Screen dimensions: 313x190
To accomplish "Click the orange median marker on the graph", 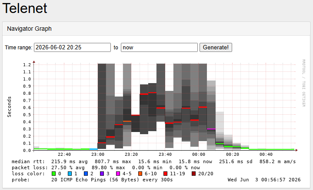I will click(x=127, y=121).
